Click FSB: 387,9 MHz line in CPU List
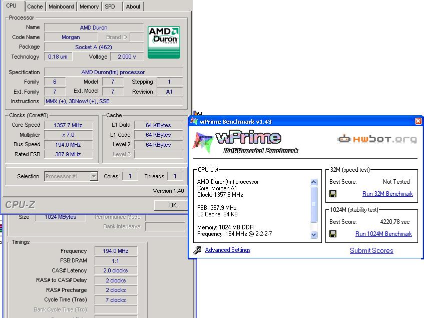Screen dimensions: 424x318 point(217,208)
